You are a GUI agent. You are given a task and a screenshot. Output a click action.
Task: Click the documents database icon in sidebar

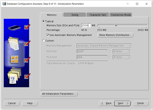click(x=14, y=44)
